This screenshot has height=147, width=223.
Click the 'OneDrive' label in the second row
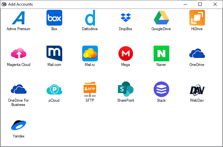click(197, 65)
